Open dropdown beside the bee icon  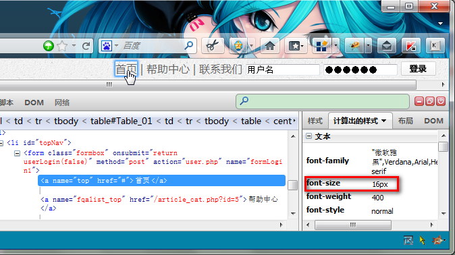(x=368, y=46)
